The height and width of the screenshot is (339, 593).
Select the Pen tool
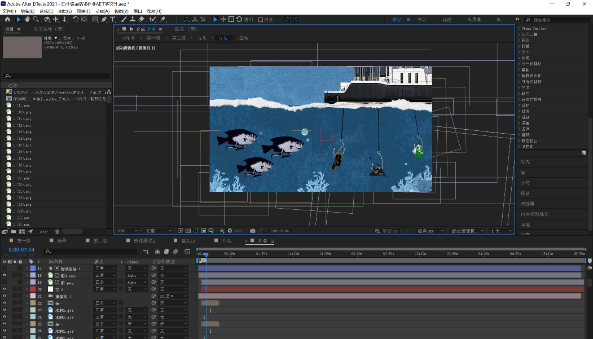coord(104,19)
